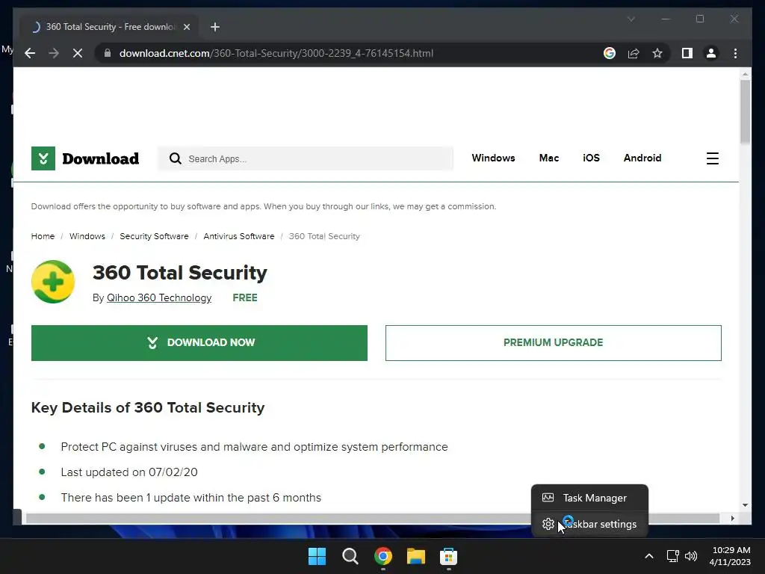Click the Protect PC against viruses bullet
This screenshot has width=765, height=574.
[x=254, y=447]
